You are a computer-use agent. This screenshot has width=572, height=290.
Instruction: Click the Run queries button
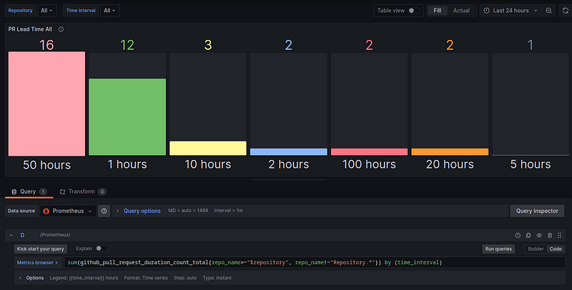pyautogui.click(x=498, y=249)
